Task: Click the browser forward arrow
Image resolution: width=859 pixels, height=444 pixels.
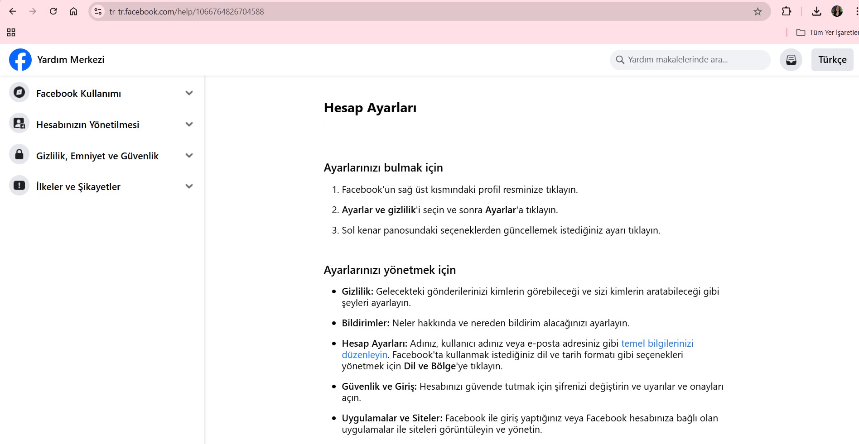Action: tap(33, 11)
